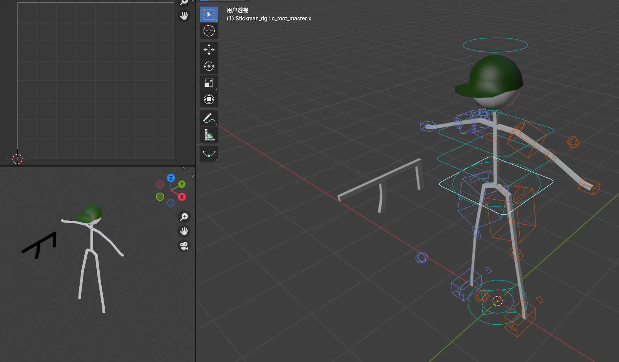Snap view to the red X axis
619x362 pixels.
click(x=182, y=197)
